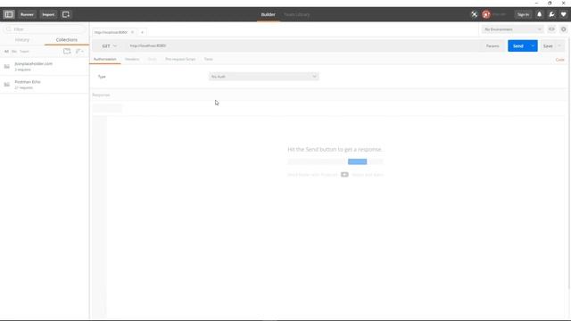Open the notifications bell
The height and width of the screenshot is (321, 571).
[539, 14]
